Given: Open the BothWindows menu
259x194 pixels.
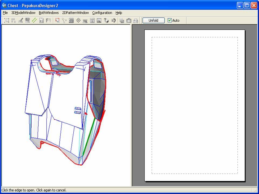Looking at the screenshot, I should 49,13.
